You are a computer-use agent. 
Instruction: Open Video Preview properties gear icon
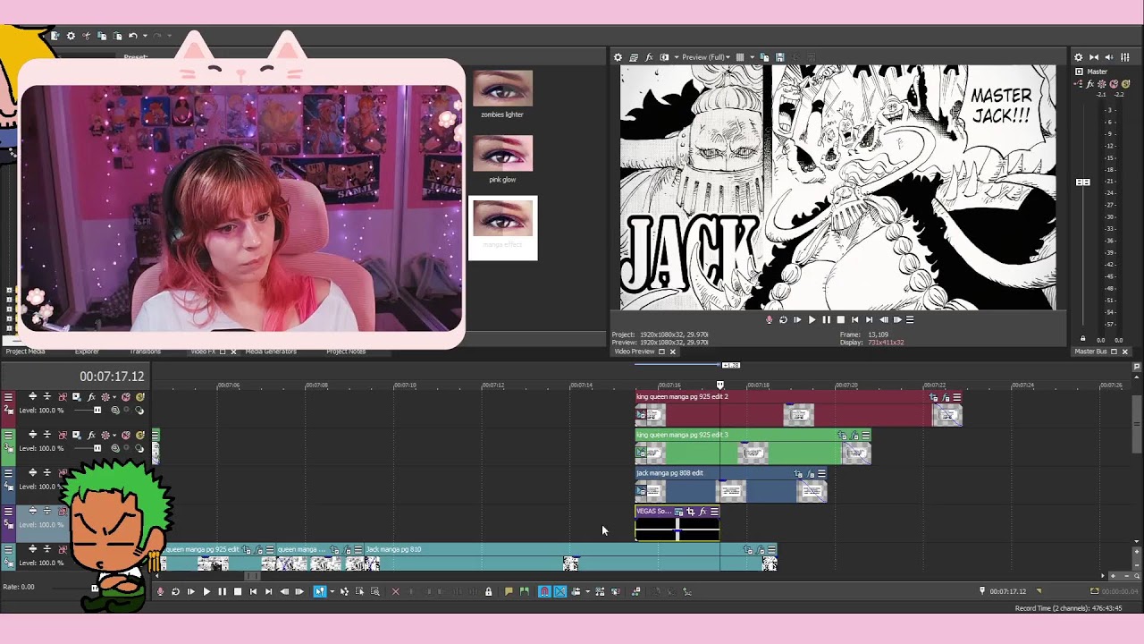[x=618, y=57]
